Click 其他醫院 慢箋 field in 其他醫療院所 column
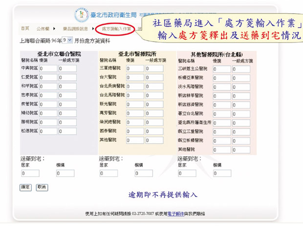This screenshot has height=231, width=303. 221,149
